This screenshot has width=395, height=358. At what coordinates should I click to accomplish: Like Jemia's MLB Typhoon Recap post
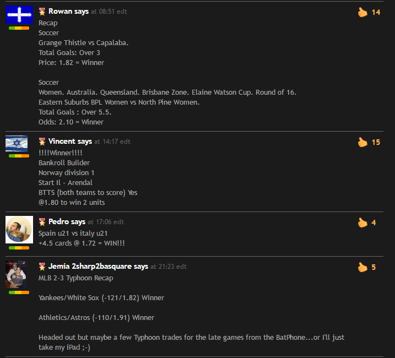362,267
